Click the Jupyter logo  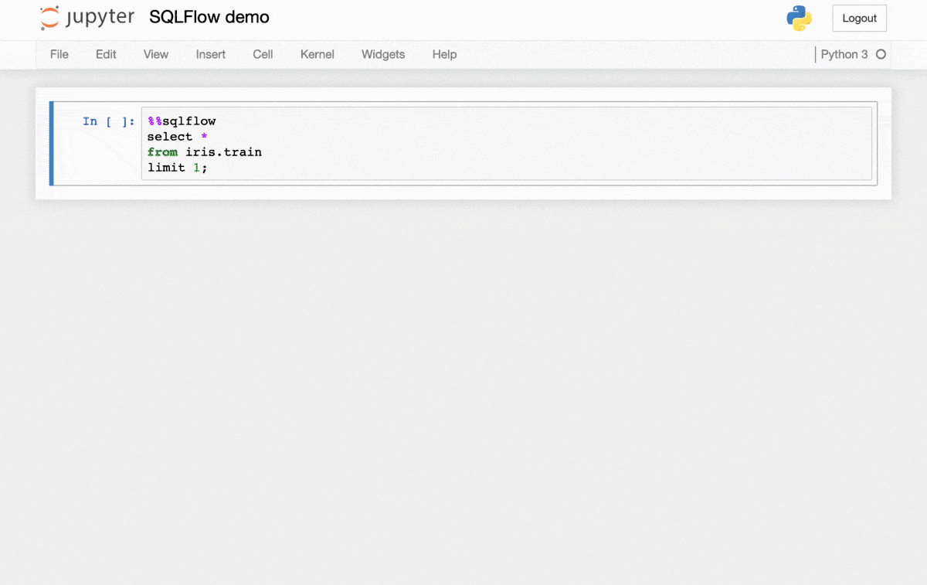point(87,17)
